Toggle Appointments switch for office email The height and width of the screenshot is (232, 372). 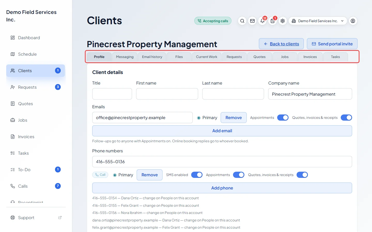[x=283, y=118]
